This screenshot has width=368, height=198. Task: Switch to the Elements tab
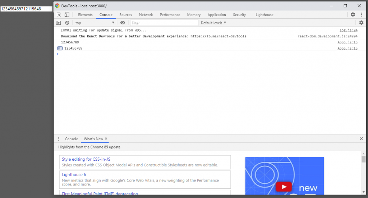pos(85,15)
